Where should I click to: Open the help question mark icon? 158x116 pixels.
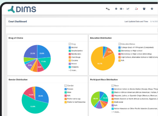(152, 9)
